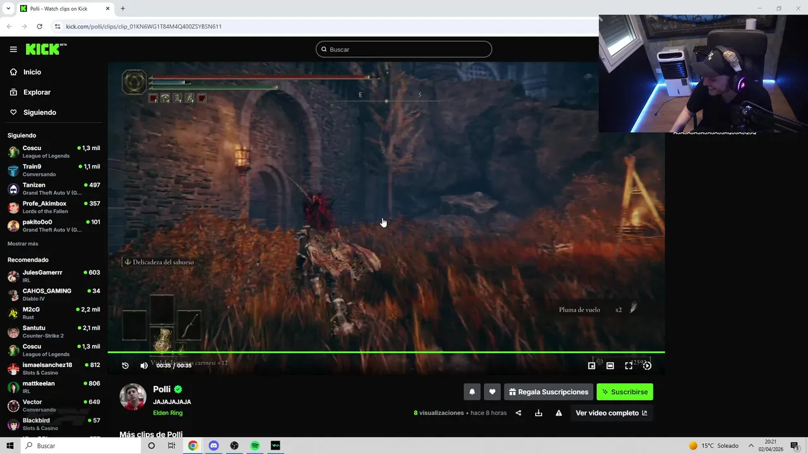Click the site information icon in address bar
Image resolution: width=808 pixels, height=454 pixels.
tap(57, 26)
